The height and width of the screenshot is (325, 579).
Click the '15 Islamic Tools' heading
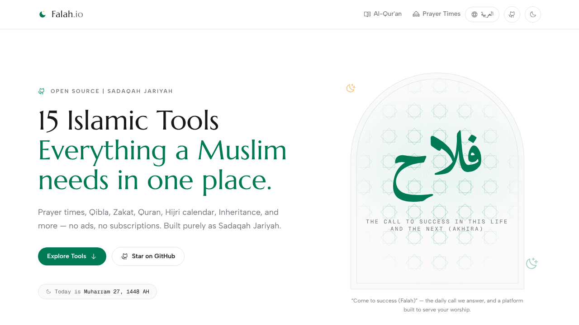128,121
